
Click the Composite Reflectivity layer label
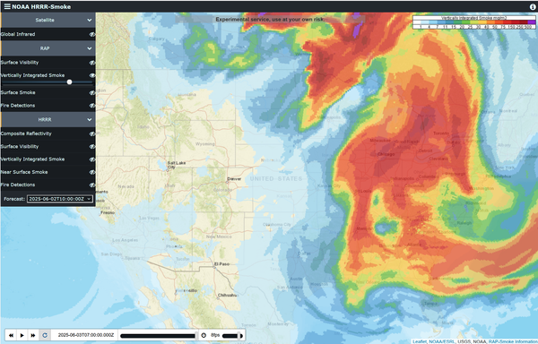(26, 133)
